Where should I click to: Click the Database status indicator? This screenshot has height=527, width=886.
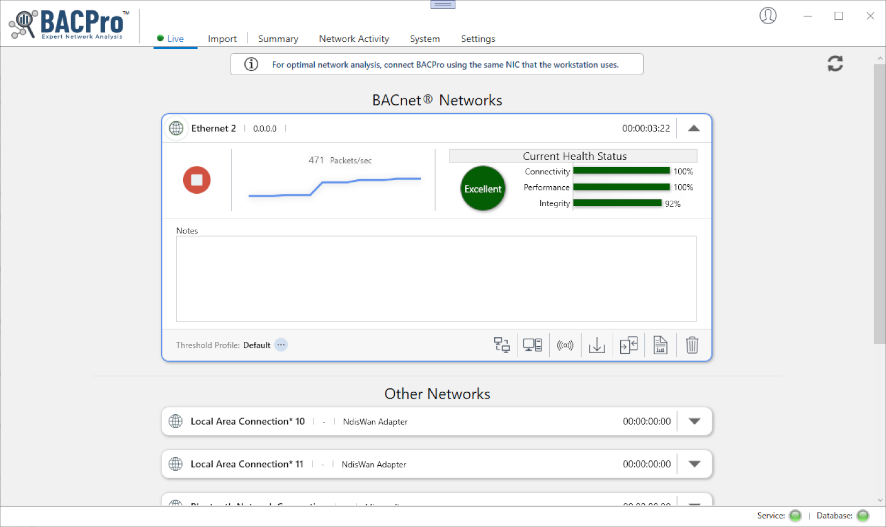pyautogui.click(x=863, y=516)
